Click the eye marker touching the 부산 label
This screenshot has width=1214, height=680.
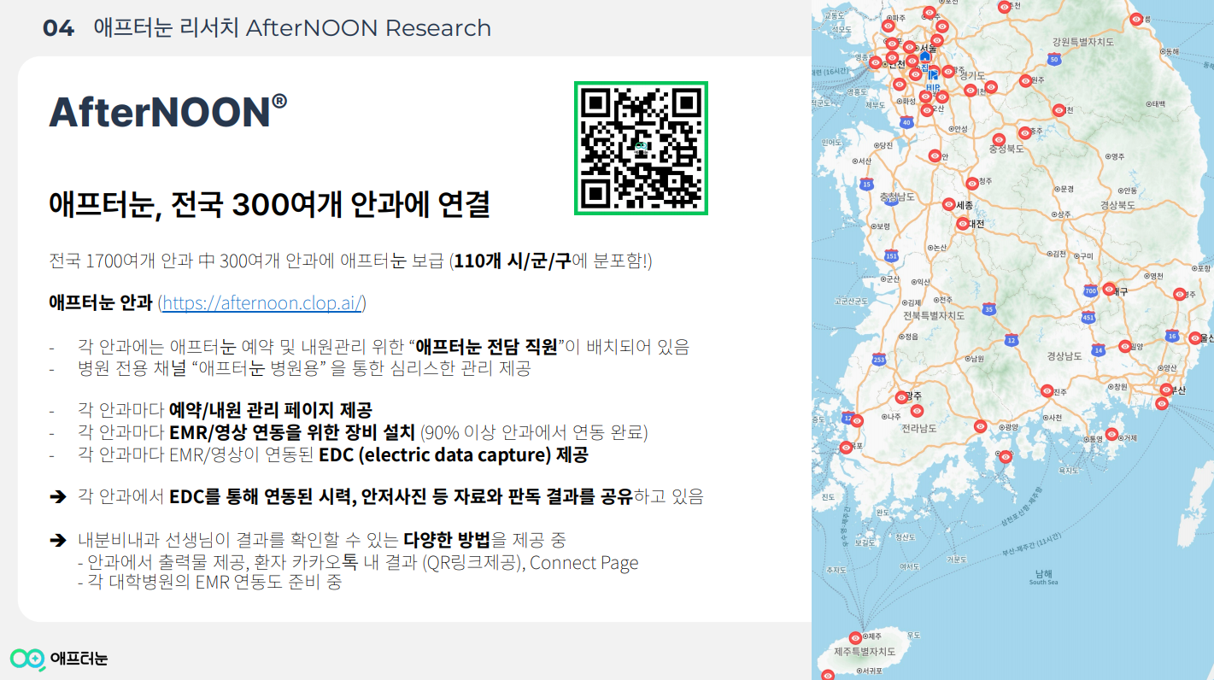(1166, 390)
